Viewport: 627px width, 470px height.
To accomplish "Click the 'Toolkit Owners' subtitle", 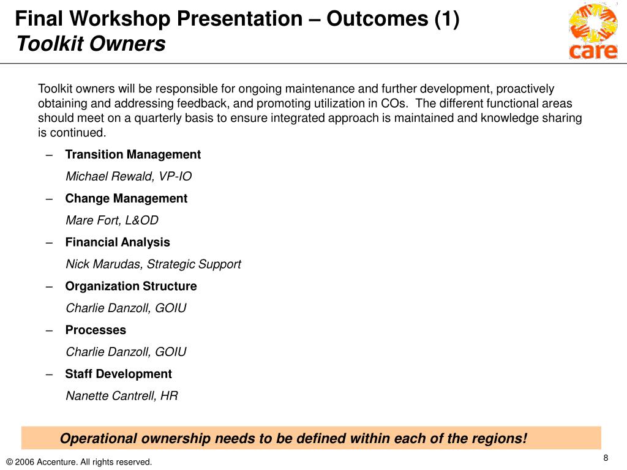I will 91,43.
